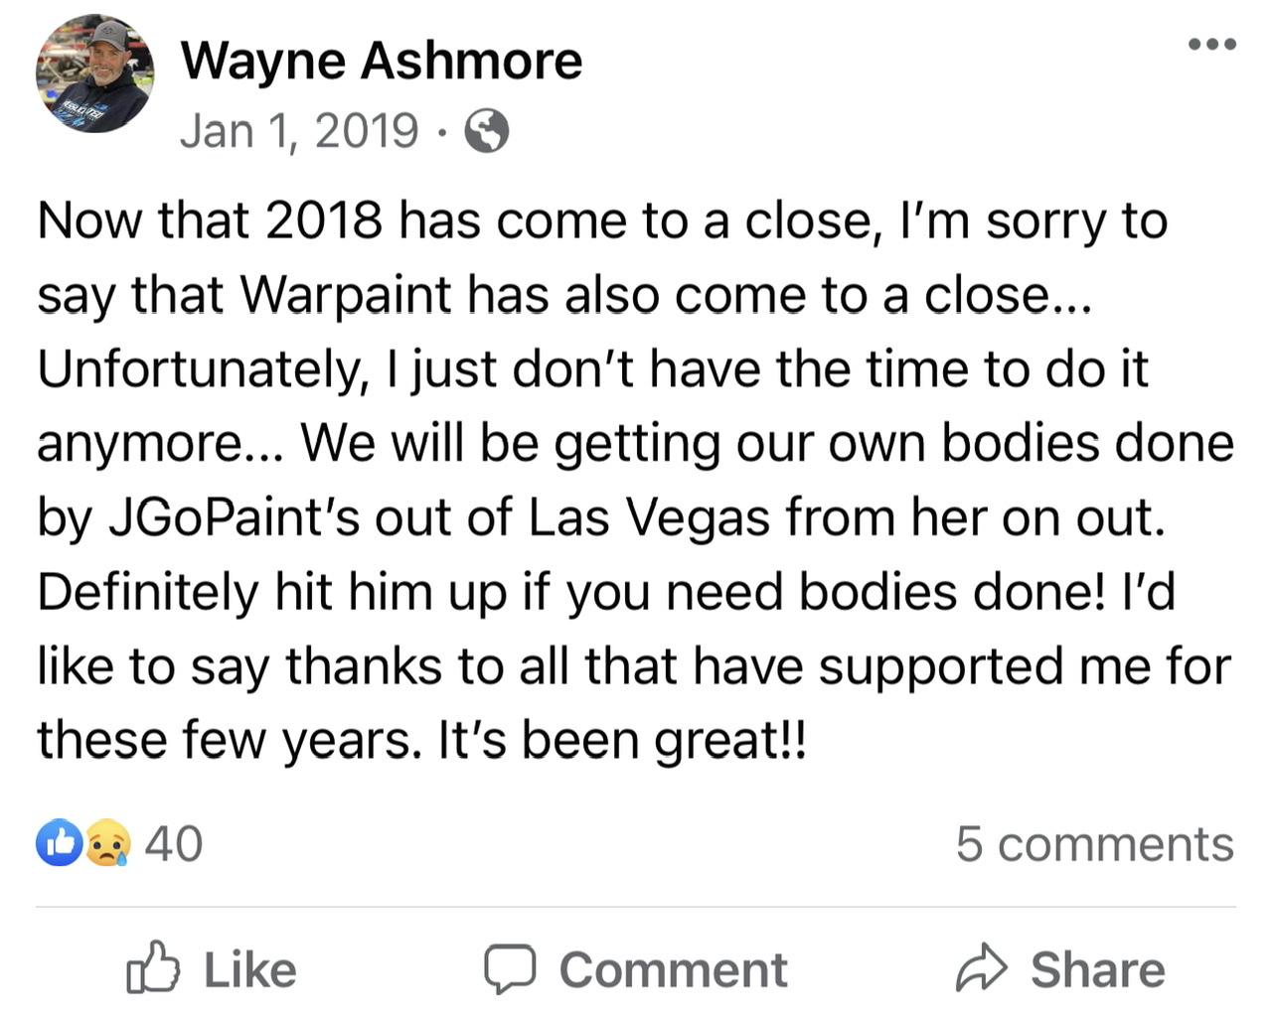Tap the Share button label
Screen dimensions: 1272x1017
click(x=1098, y=969)
